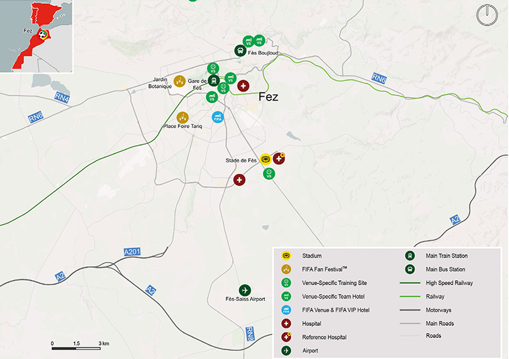The width and height of the screenshot is (509, 359).
Task: Select the Place Foire Tariq fan festival marker
Action: click(183, 118)
